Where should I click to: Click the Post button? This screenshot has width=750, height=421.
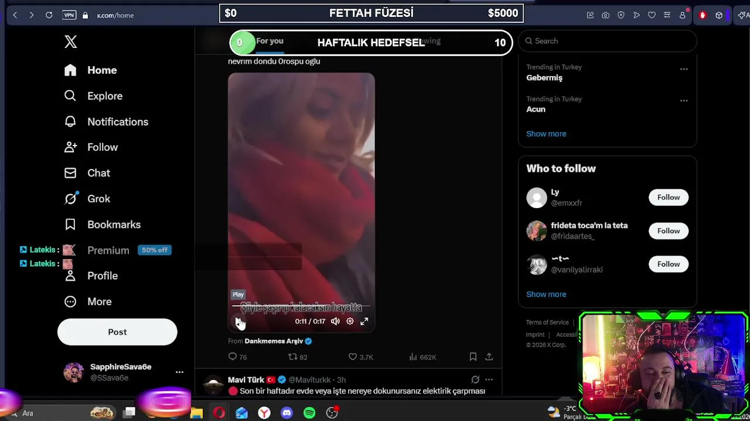[x=117, y=332]
